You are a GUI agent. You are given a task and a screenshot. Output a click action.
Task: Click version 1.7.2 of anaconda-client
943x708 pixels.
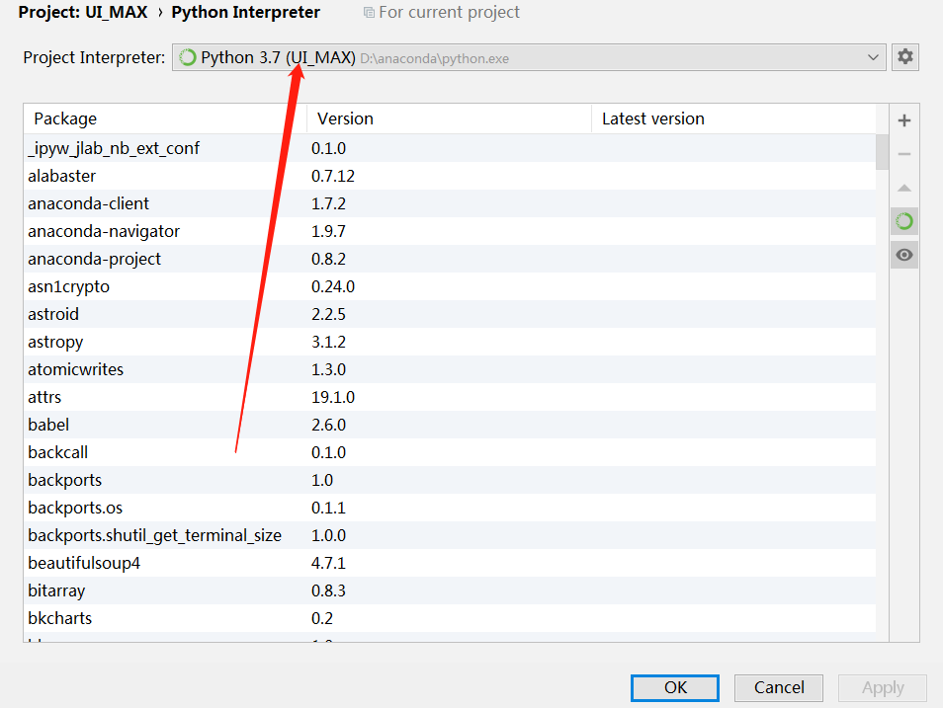pyautogui.click(x=328, y=203)
